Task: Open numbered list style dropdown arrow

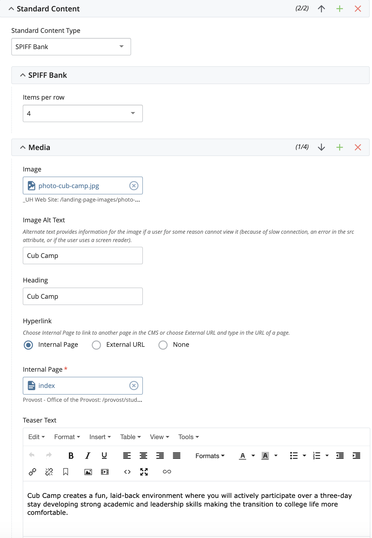Action: [327, 456]
